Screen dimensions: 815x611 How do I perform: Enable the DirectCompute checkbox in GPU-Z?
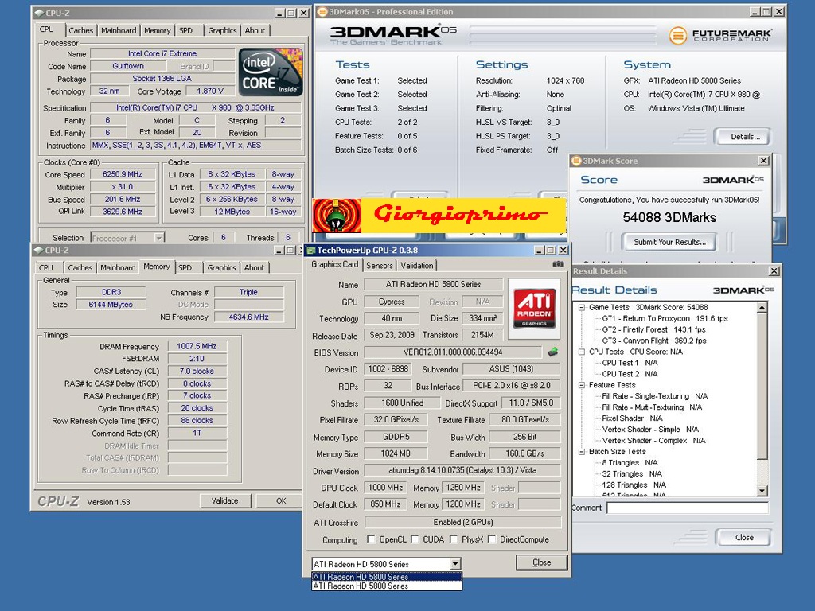[492, 539]
